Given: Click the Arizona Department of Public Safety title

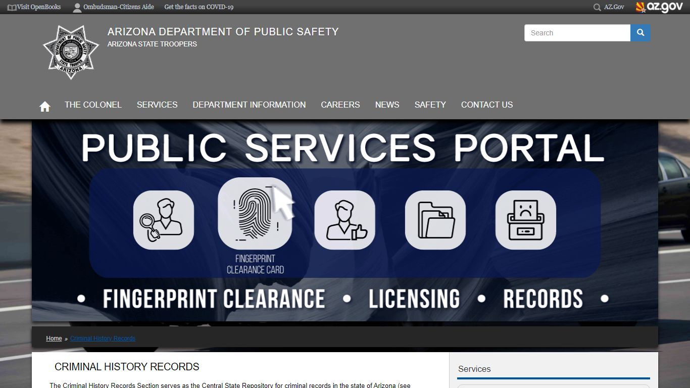Looking at the screenshot, I should click(223, 32).
